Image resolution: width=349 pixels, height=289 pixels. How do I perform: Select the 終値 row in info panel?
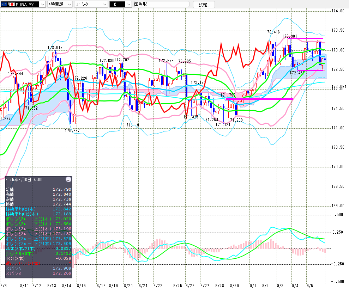click(x=38, y=204)
